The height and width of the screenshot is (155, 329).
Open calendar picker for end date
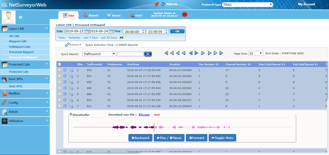coord(112,31)
